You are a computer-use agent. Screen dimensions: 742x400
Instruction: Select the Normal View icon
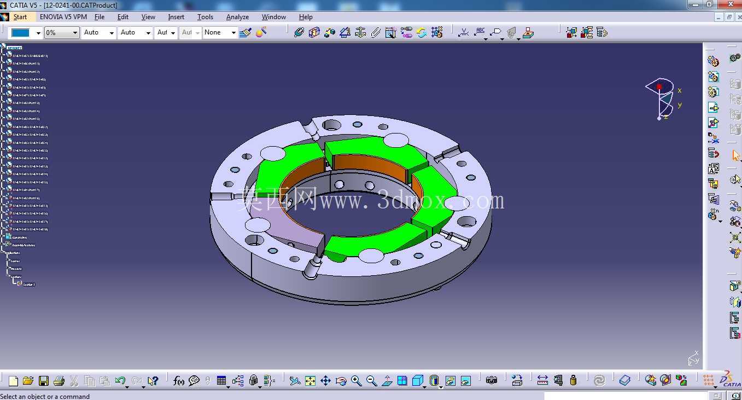coord(387,381)
